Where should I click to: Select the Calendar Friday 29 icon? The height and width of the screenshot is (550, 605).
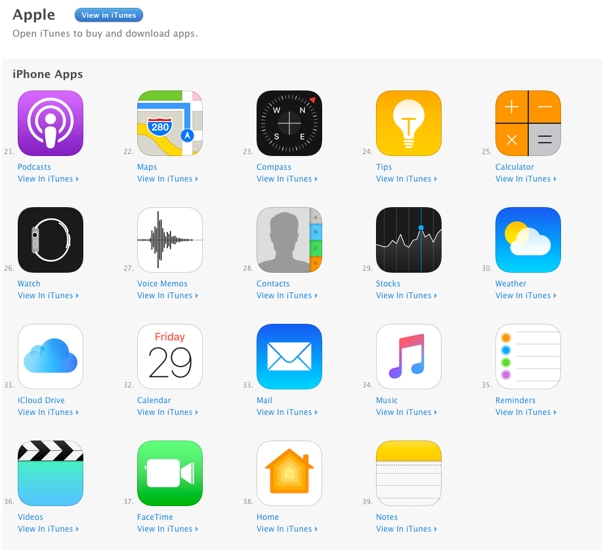click(x=170, y=357)
